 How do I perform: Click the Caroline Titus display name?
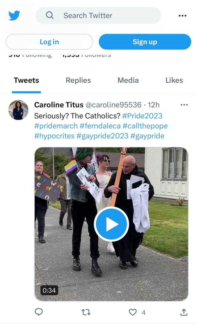(x=59, y=105)
